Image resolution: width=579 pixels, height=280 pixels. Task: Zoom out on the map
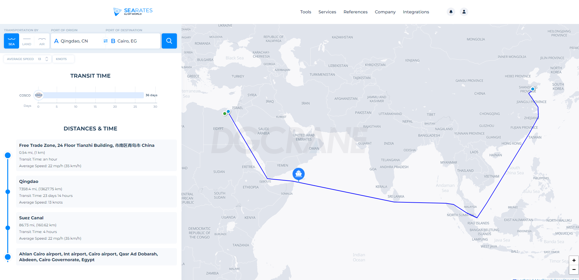click(x=574, y=269)
